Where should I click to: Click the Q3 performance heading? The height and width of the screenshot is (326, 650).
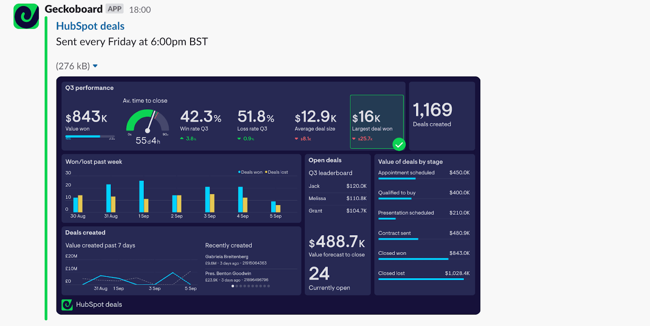[89, 88]
